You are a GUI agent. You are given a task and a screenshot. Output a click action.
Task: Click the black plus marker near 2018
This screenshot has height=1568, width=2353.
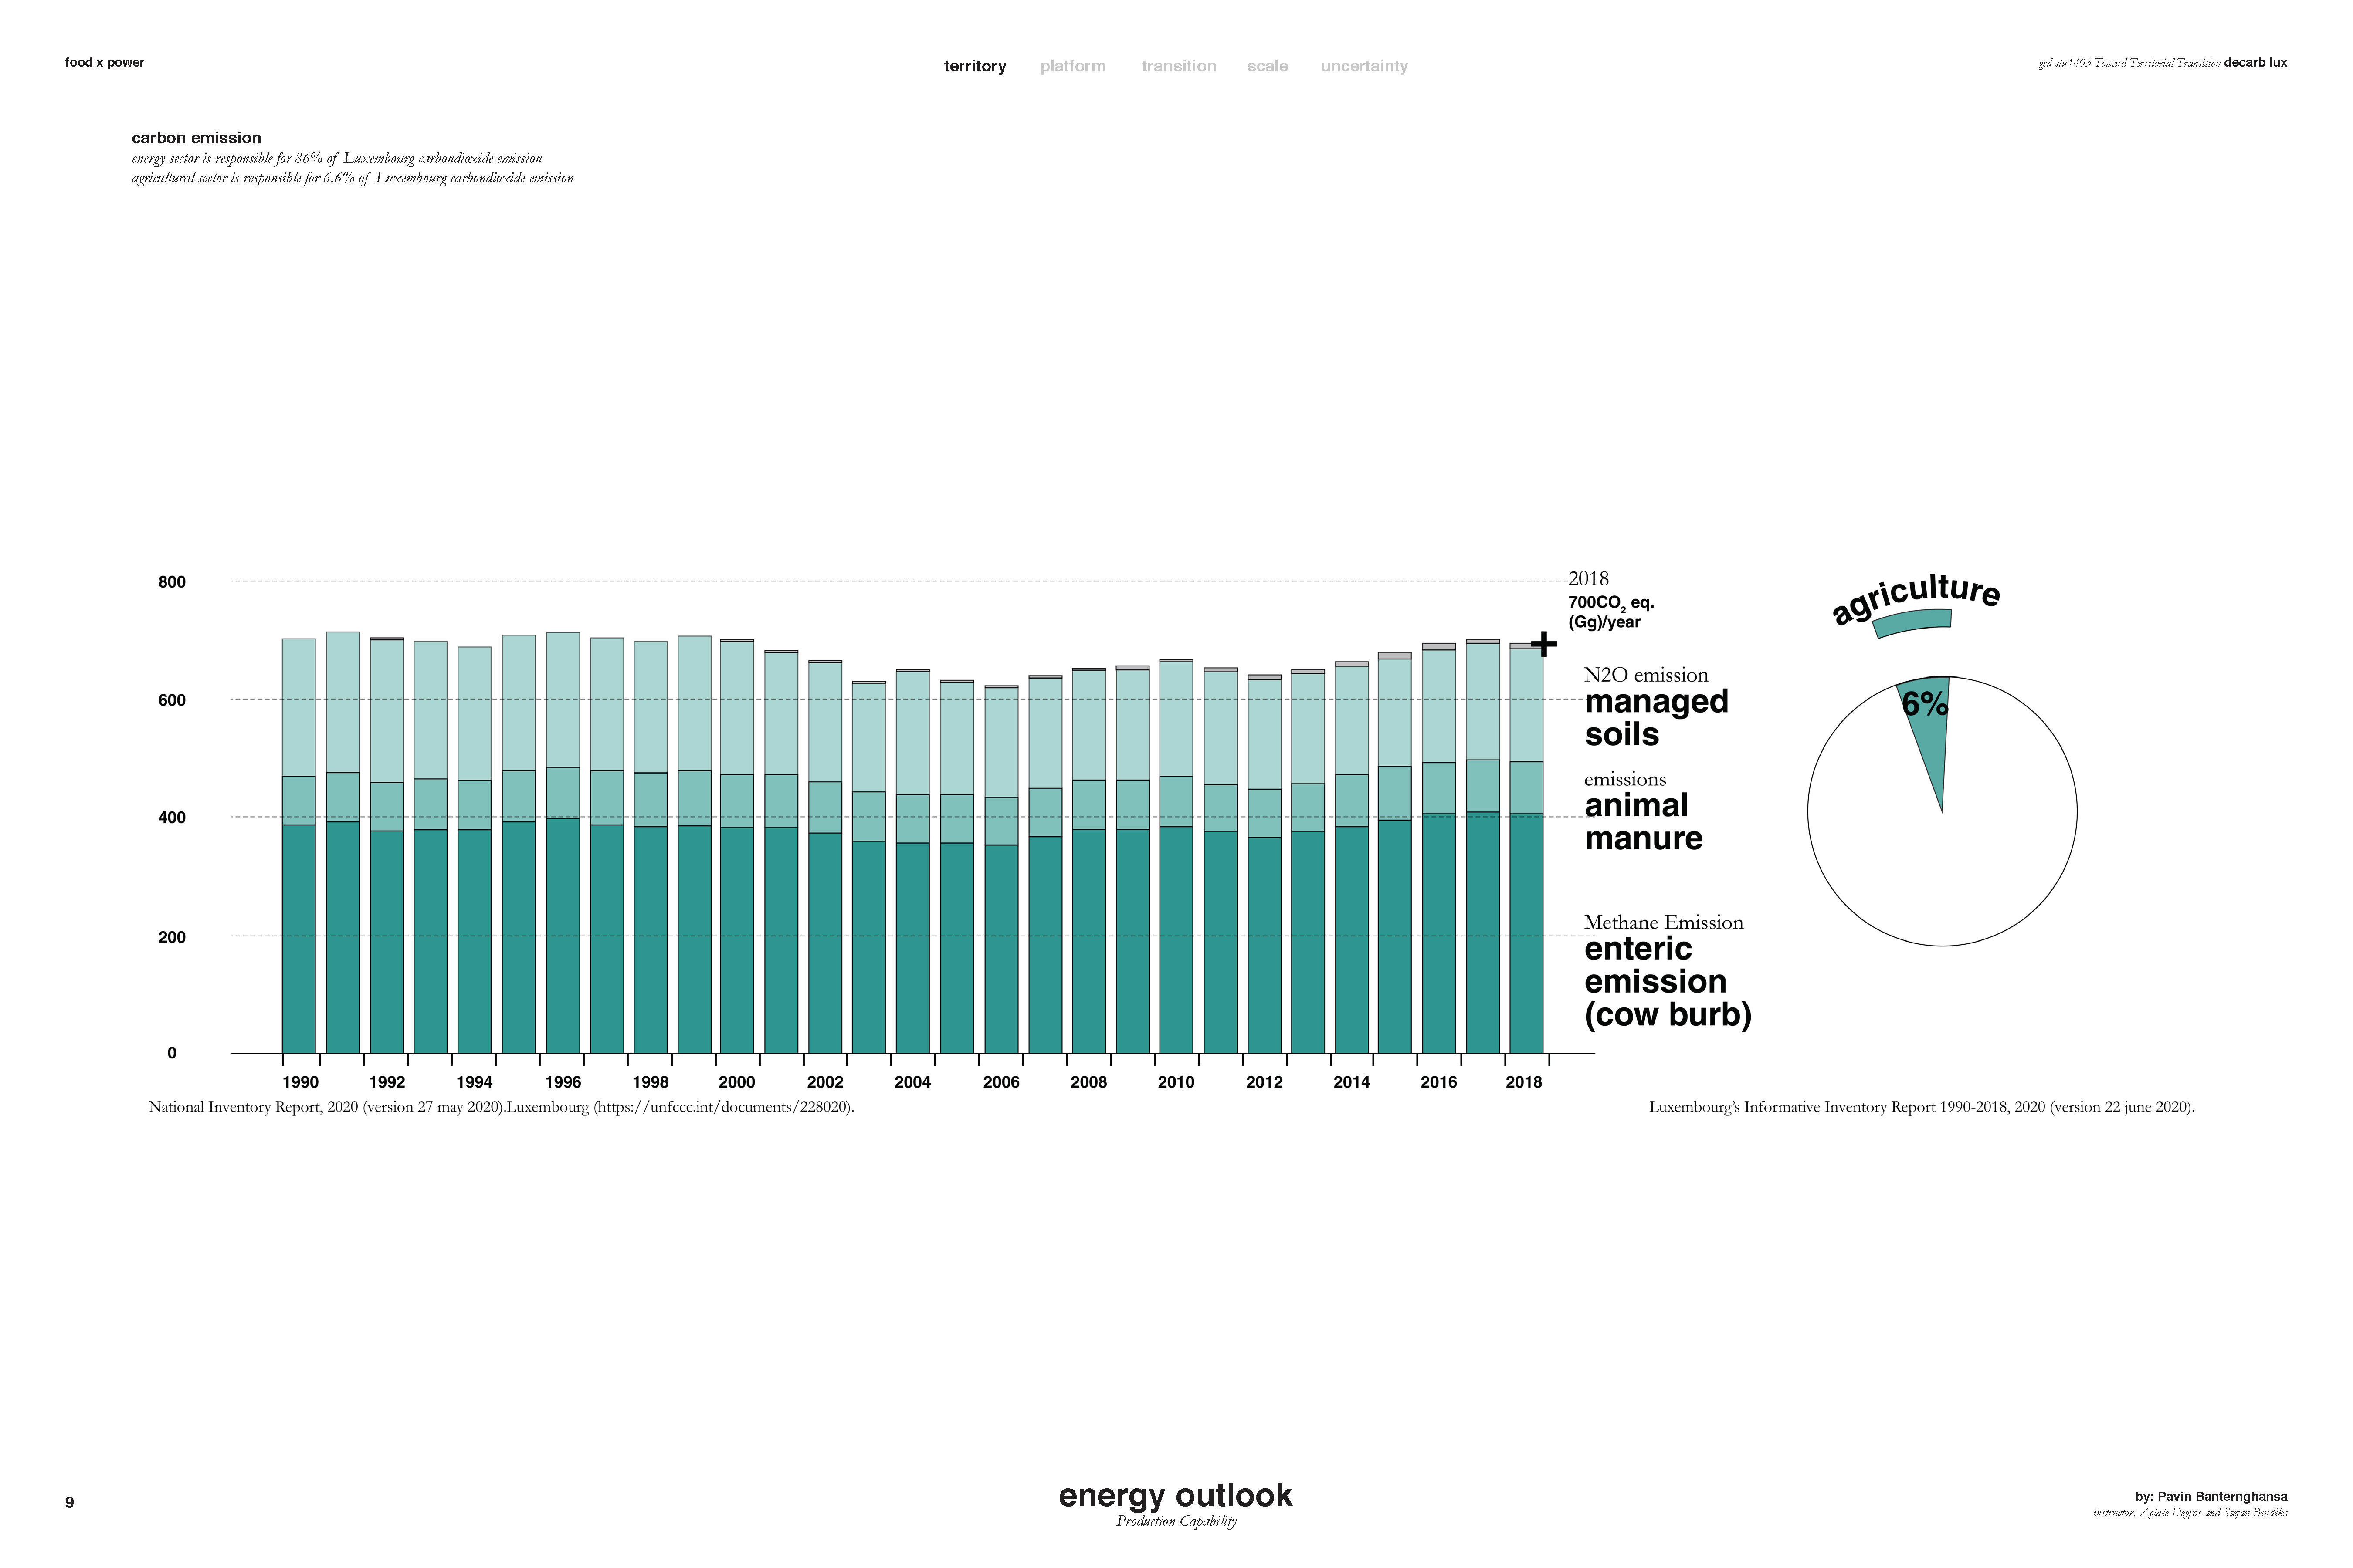coord(1544,644)
